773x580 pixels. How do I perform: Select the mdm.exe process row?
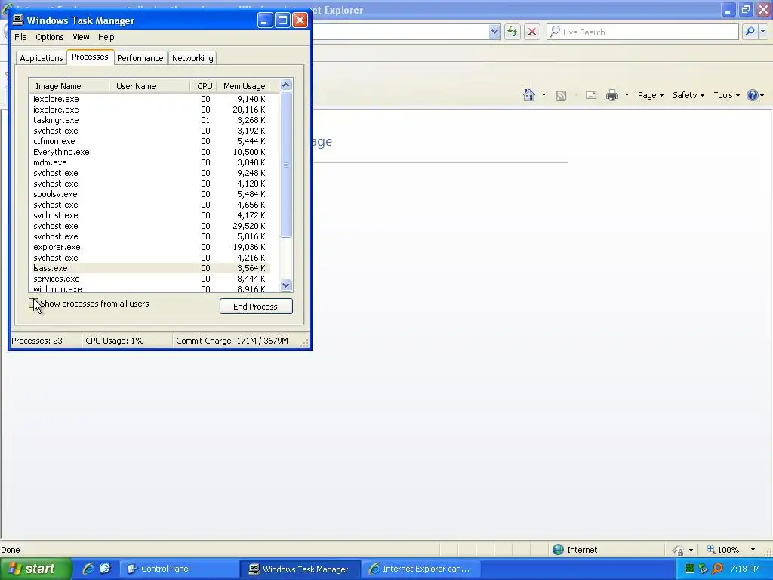(149, 162)
